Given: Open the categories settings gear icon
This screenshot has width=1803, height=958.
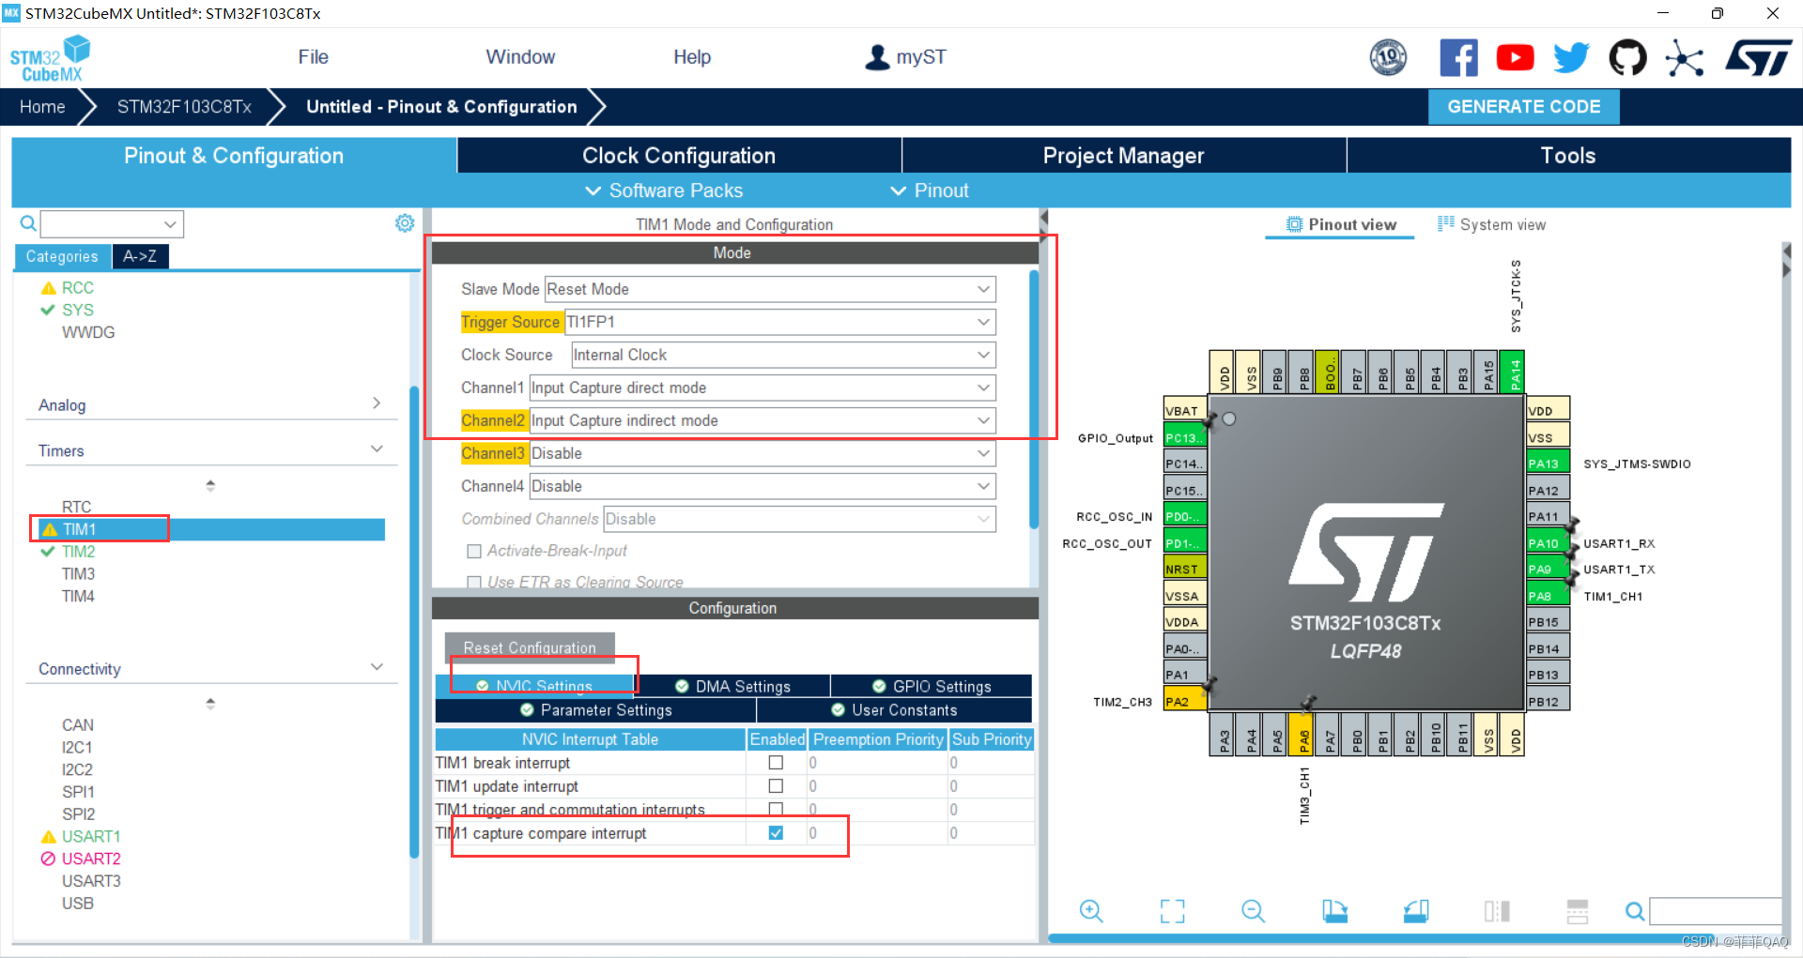Looking at the screenshot, I should (x=405, y=223).
